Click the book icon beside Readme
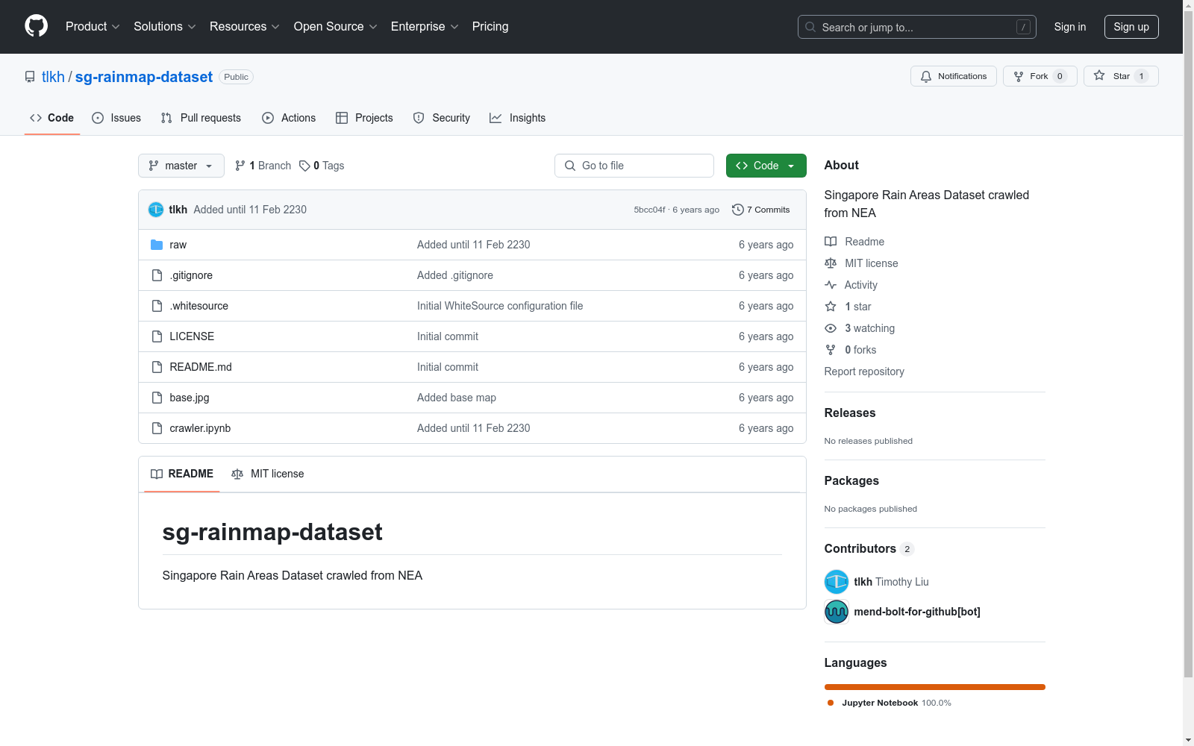Image resolution: width=1194 pixels, height=746 pixels. pyautogui.click(x=831, y=242)
